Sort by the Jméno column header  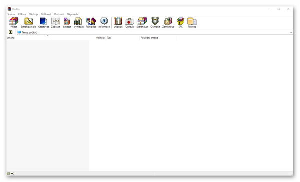pyautogui.click(x=48, y=38)
